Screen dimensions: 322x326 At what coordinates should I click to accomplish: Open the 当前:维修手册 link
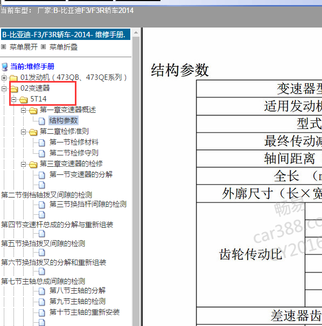point(32,66)
